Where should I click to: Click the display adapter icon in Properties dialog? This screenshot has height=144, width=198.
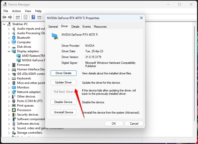[55, 36]
